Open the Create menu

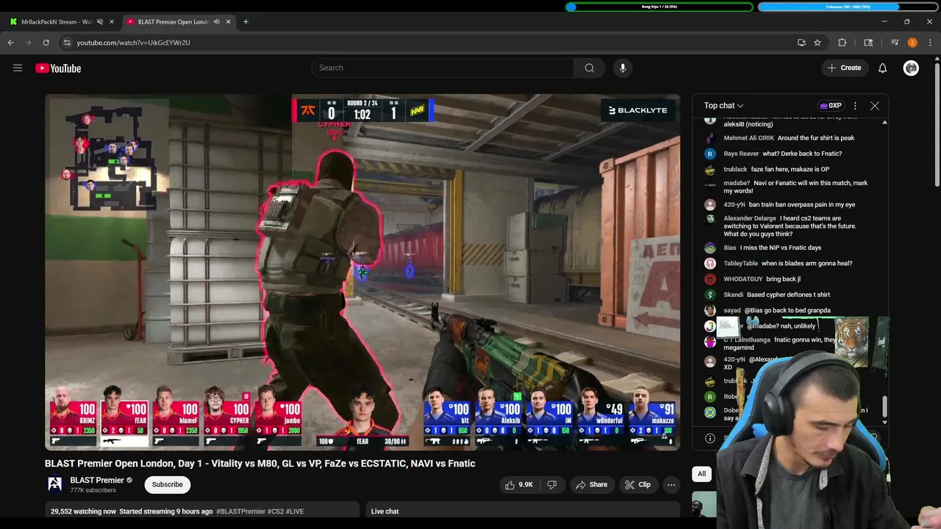pyautogui.click(x=844, y=68)
